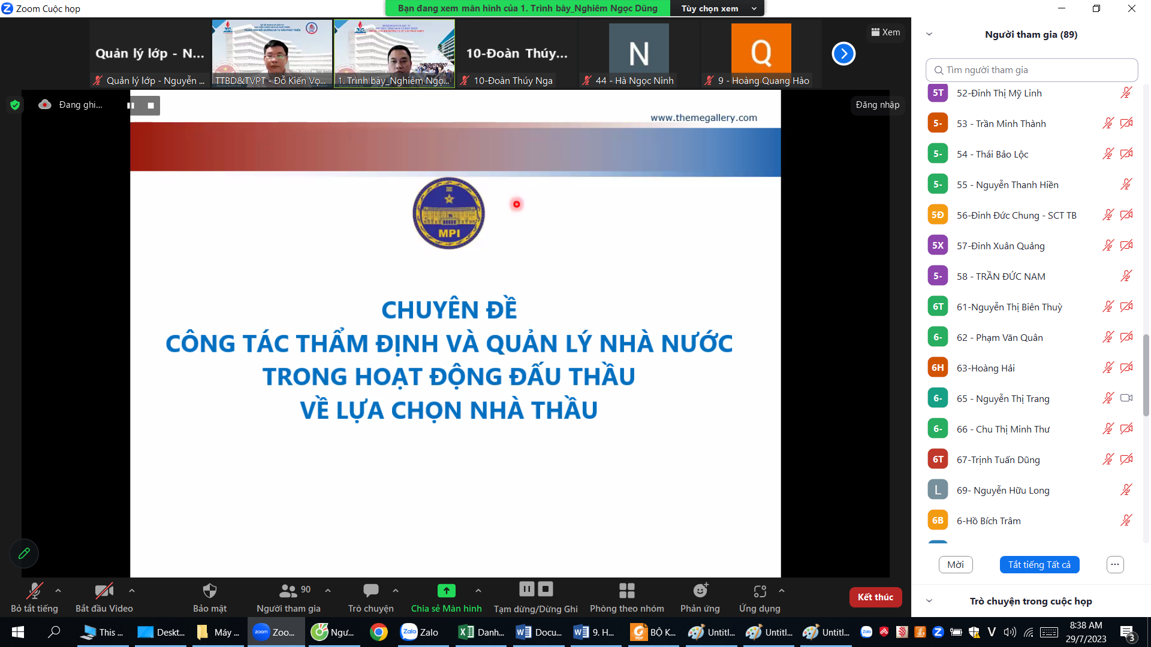Open the Chat (Trò chuyện) bubble icon
This screenshot has width=1151, height=647.
click(370, 591)
